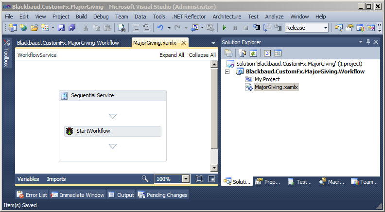Collapse the Blackbaud.CustomFx.MajorGiving.Workflow project node
This screenshot has width=385, height=212.
click(227, 71)
